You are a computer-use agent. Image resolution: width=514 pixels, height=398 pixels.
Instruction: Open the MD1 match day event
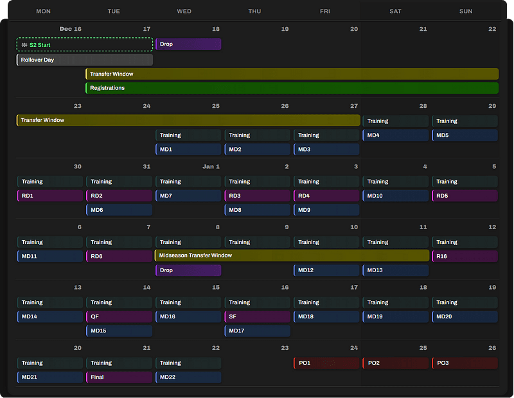click(x=188, y=150)
